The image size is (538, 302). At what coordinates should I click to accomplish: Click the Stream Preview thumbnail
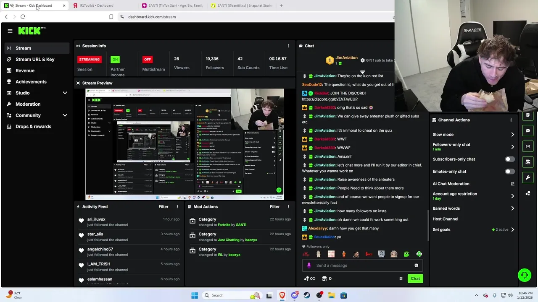[x=185, y=144]
